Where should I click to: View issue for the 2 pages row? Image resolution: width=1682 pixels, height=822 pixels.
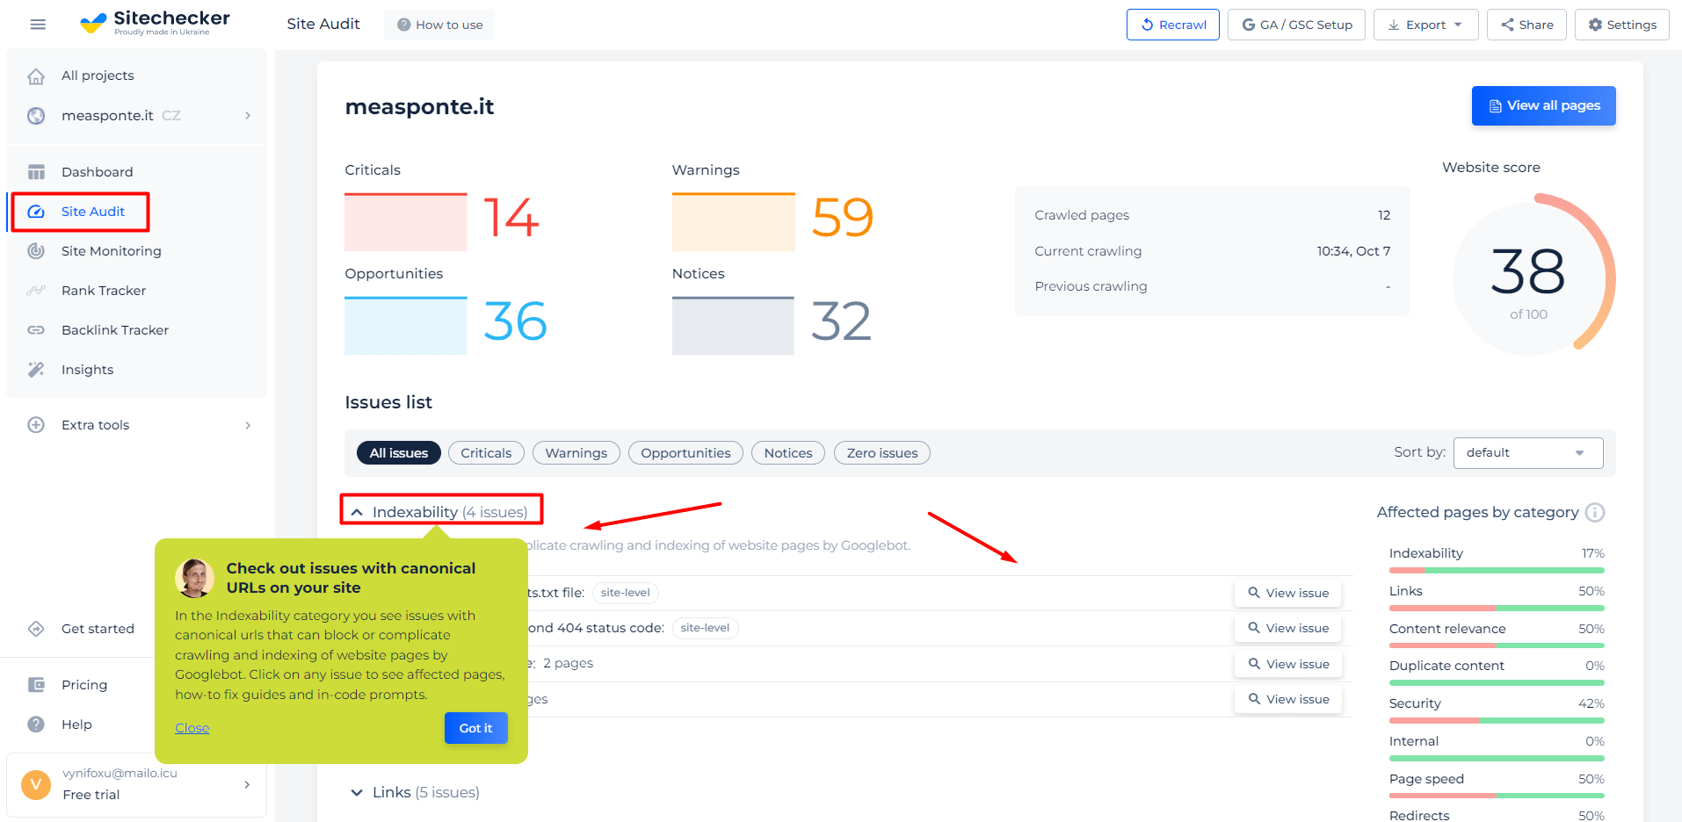click(1288, 664)
